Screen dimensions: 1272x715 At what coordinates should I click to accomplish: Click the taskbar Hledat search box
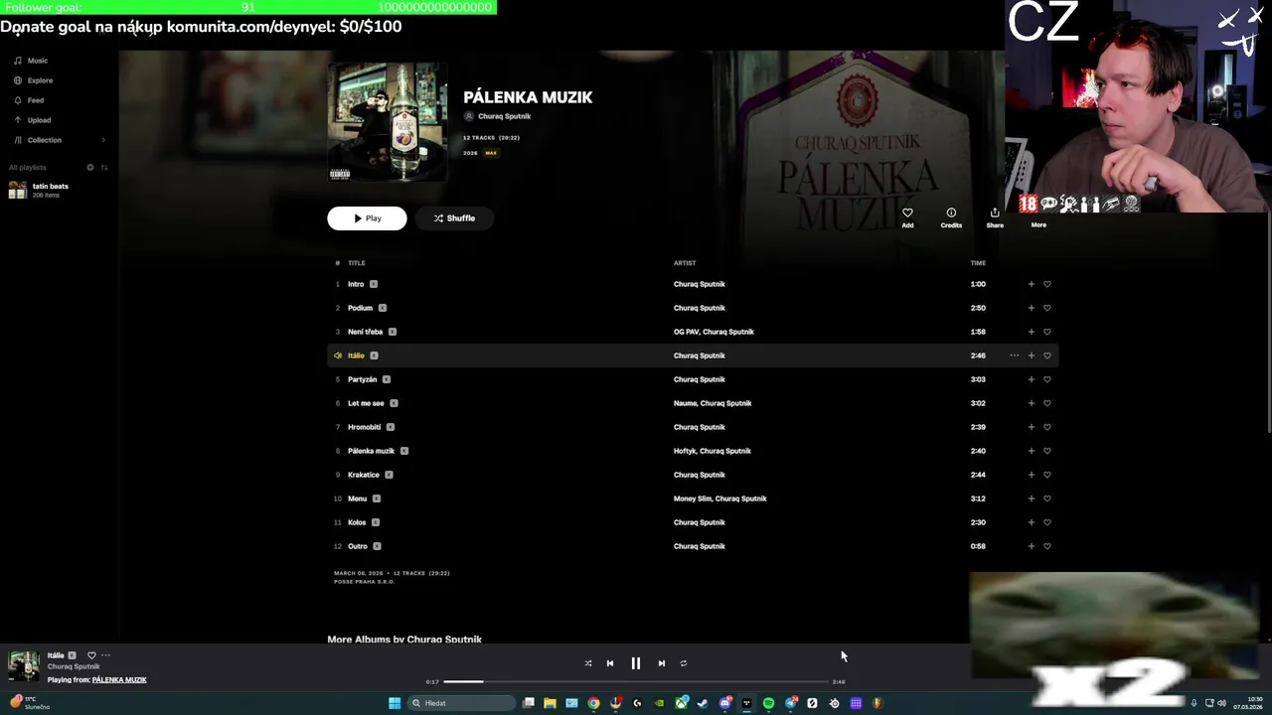coord(461,703)
